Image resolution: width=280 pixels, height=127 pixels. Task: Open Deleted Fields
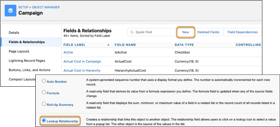208,32
